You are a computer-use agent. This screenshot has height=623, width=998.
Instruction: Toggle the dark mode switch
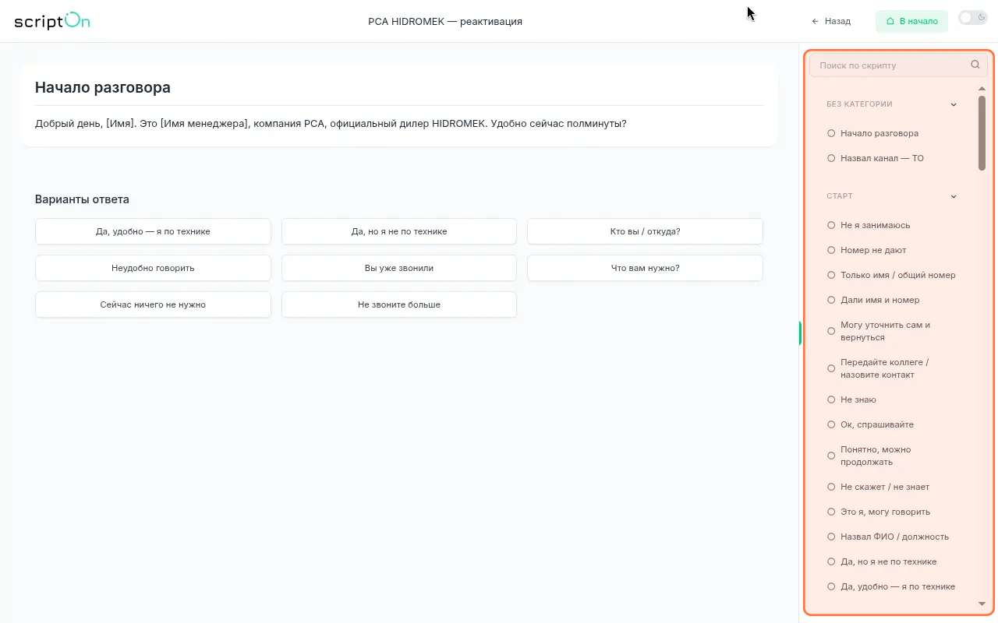[973, 18]
